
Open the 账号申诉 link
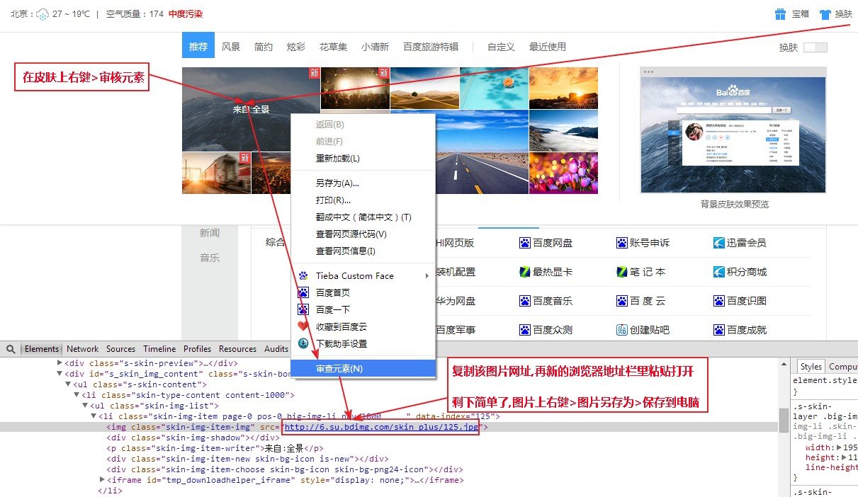coord(623,242)
